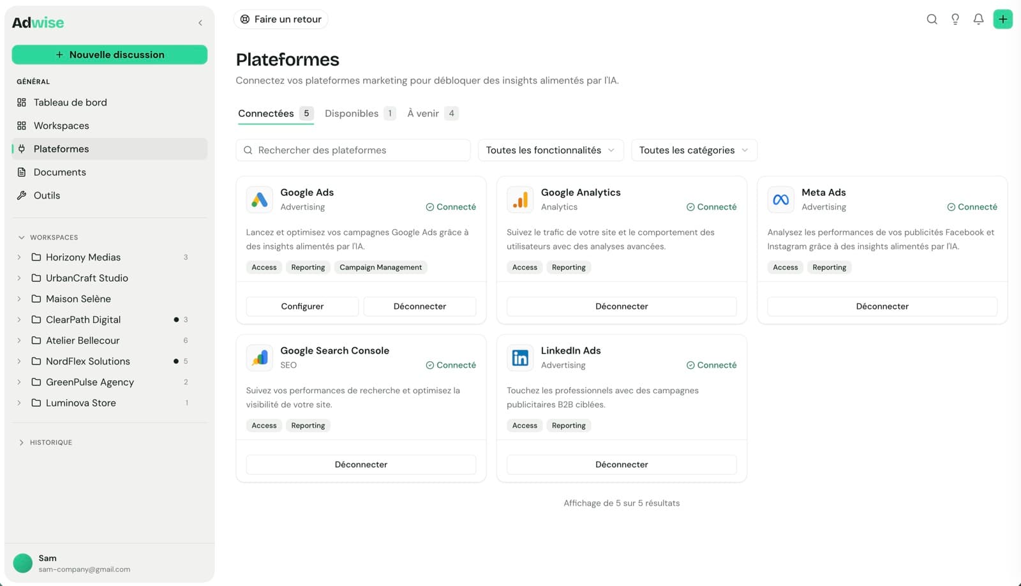The height and width of the screenshot is (586, 1021).
Task: Collapse the Workspaces section chevron
Action: coord(22,237)
